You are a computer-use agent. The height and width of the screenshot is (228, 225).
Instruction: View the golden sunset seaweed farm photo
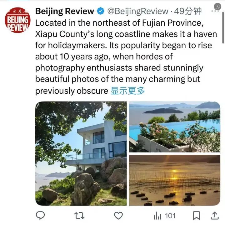[x=175, y=180]
